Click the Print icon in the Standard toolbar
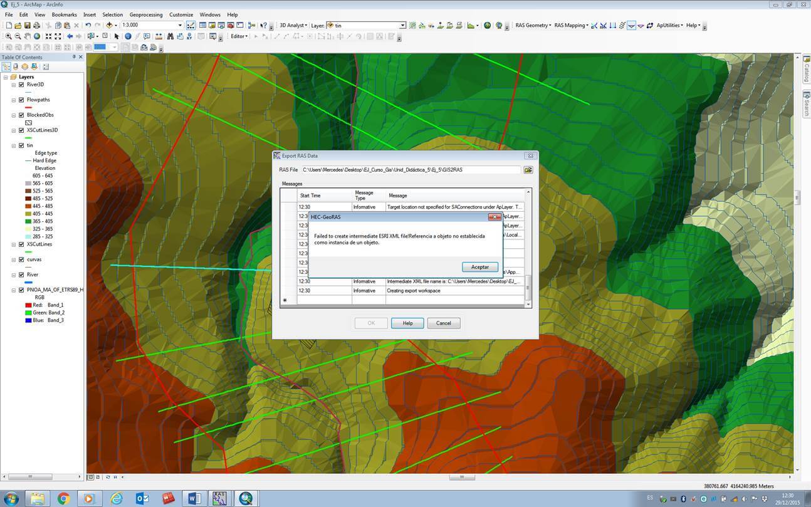This screenshot has height=507, width=811. [x=36, y=25]
